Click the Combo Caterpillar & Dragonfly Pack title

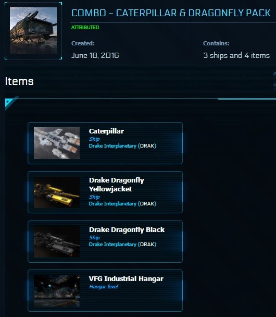171,13
